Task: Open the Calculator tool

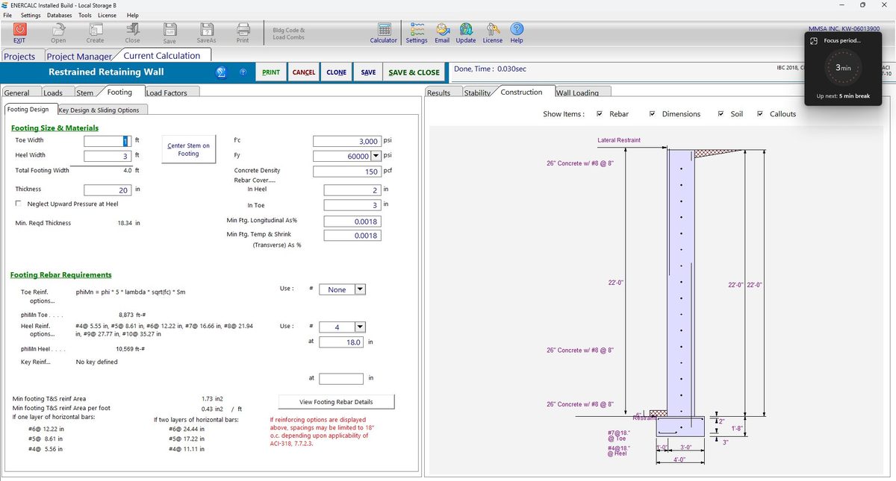Action: (x=383, y=33)
